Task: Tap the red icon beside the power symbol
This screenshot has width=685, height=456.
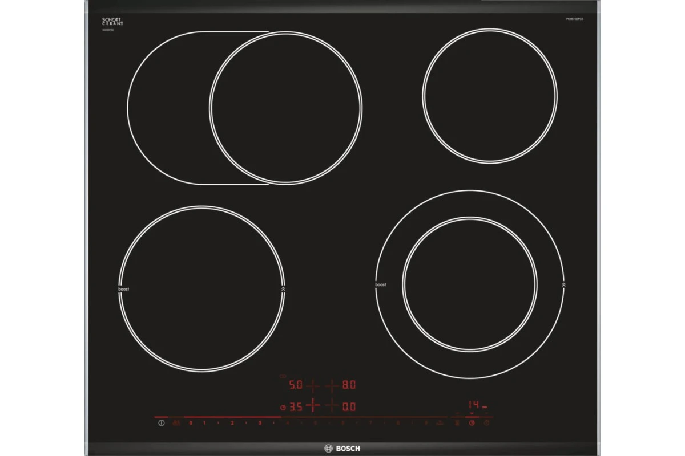Action: click(x=176, y=423)
